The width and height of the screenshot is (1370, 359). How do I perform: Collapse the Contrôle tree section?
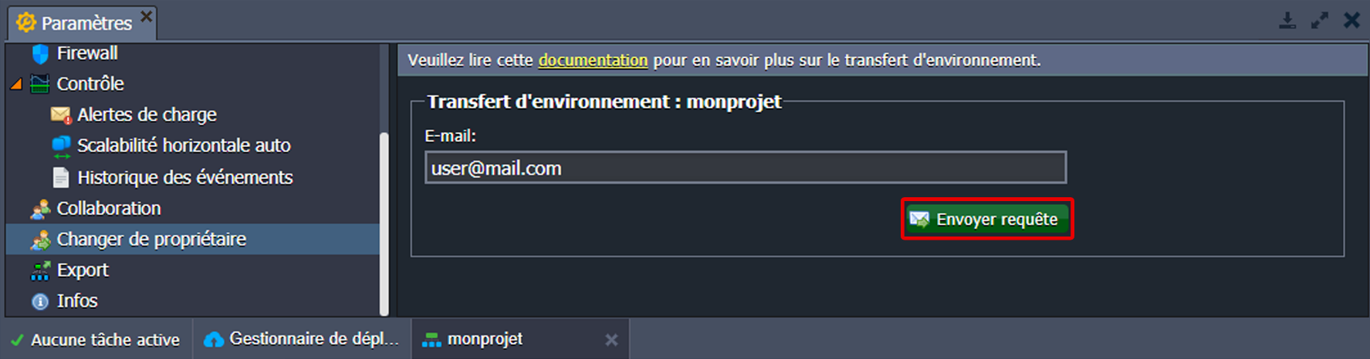click(15, 84)
